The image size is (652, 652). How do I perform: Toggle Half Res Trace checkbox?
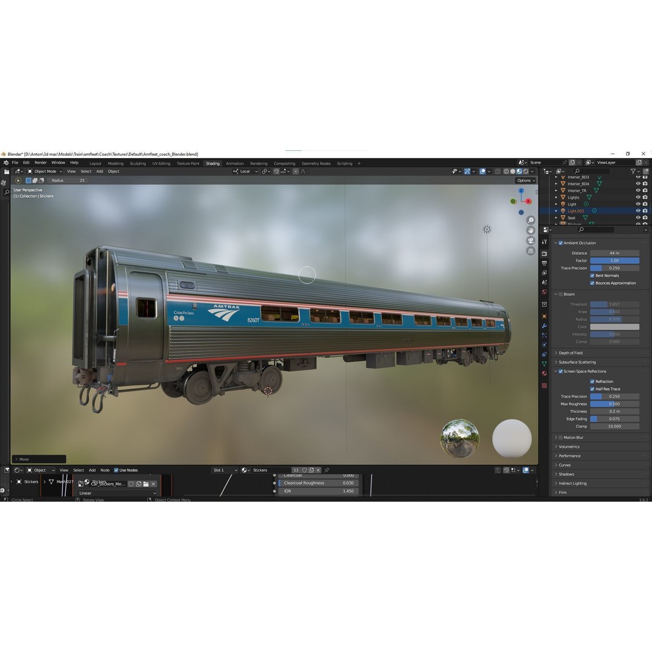click(592, 389)
